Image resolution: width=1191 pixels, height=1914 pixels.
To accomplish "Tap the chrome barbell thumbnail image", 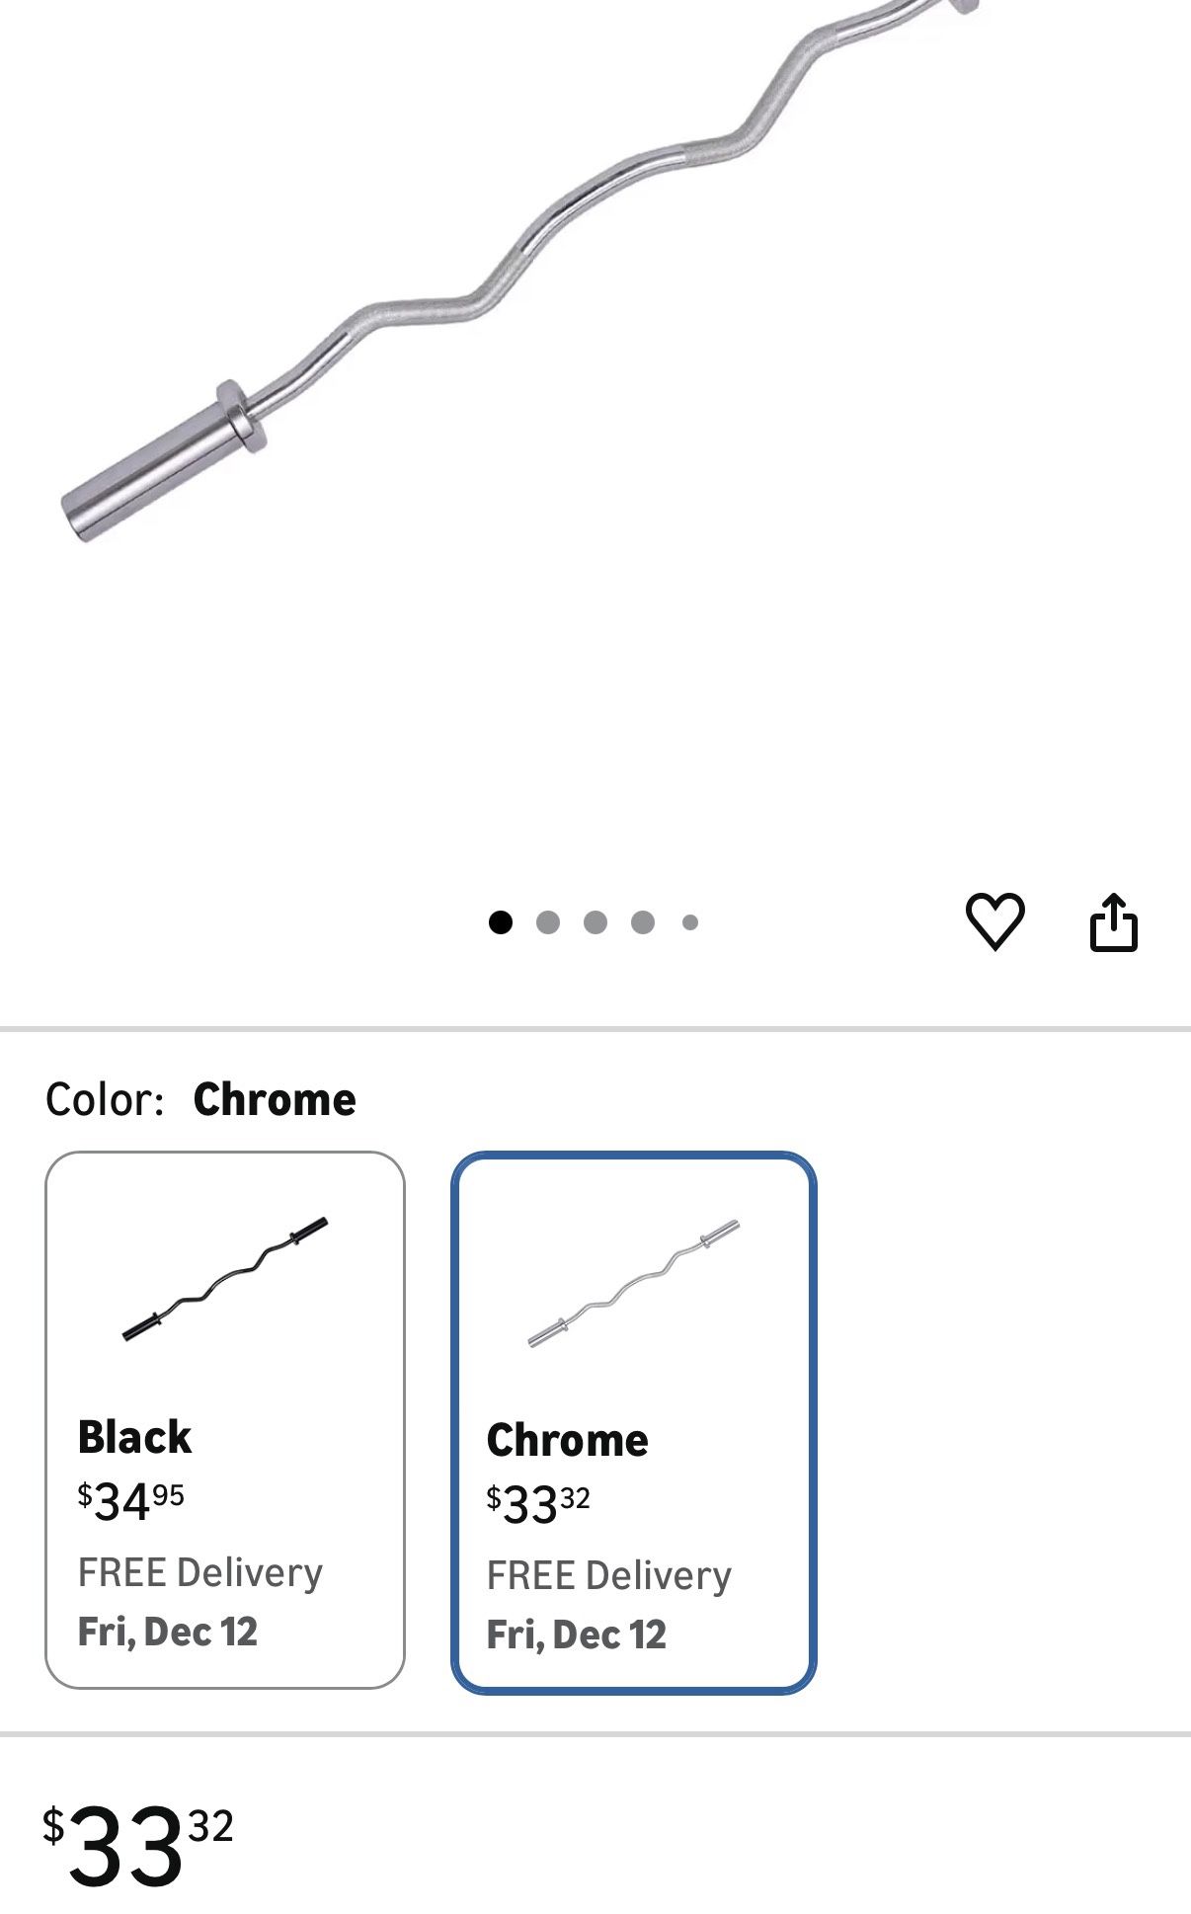I will coord(633,1283).
